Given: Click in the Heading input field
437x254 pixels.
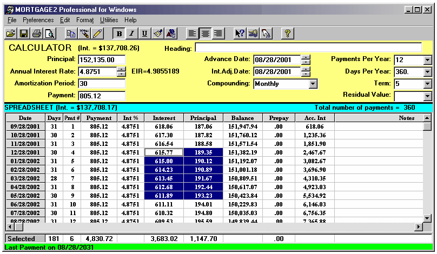Looking at the screenshot, I should (308, 48).
